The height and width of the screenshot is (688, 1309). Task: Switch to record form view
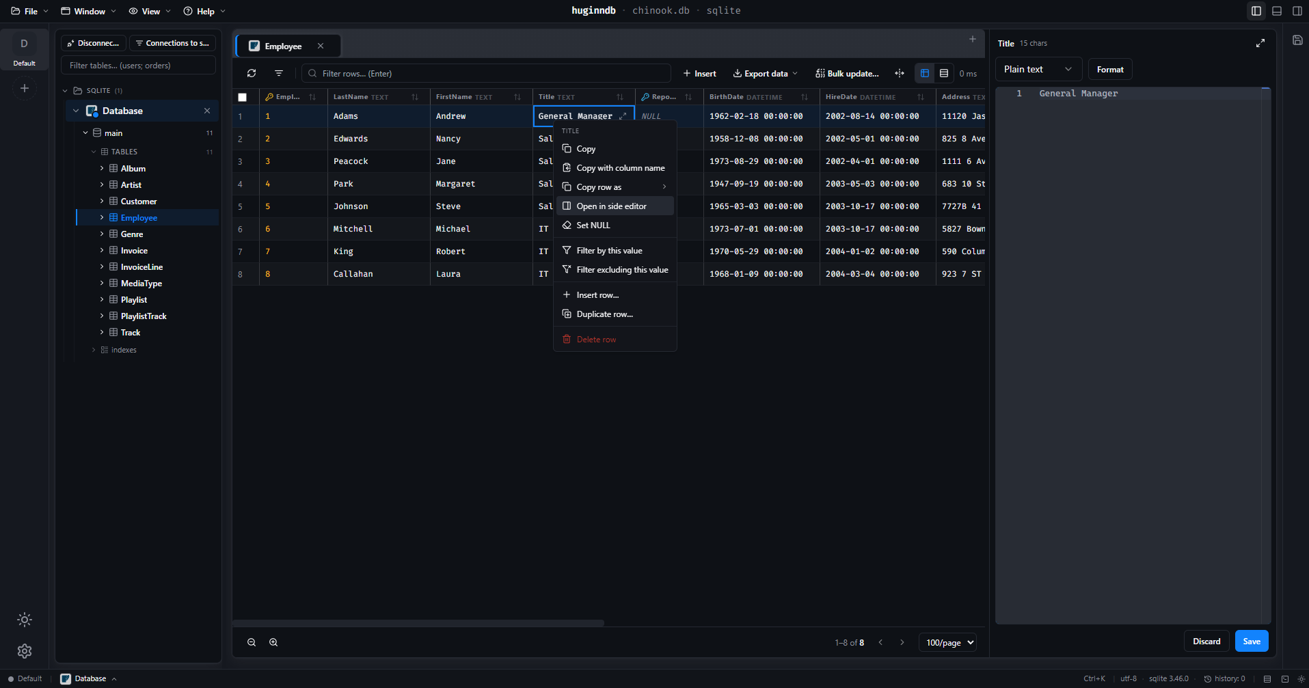coord(944,73)
